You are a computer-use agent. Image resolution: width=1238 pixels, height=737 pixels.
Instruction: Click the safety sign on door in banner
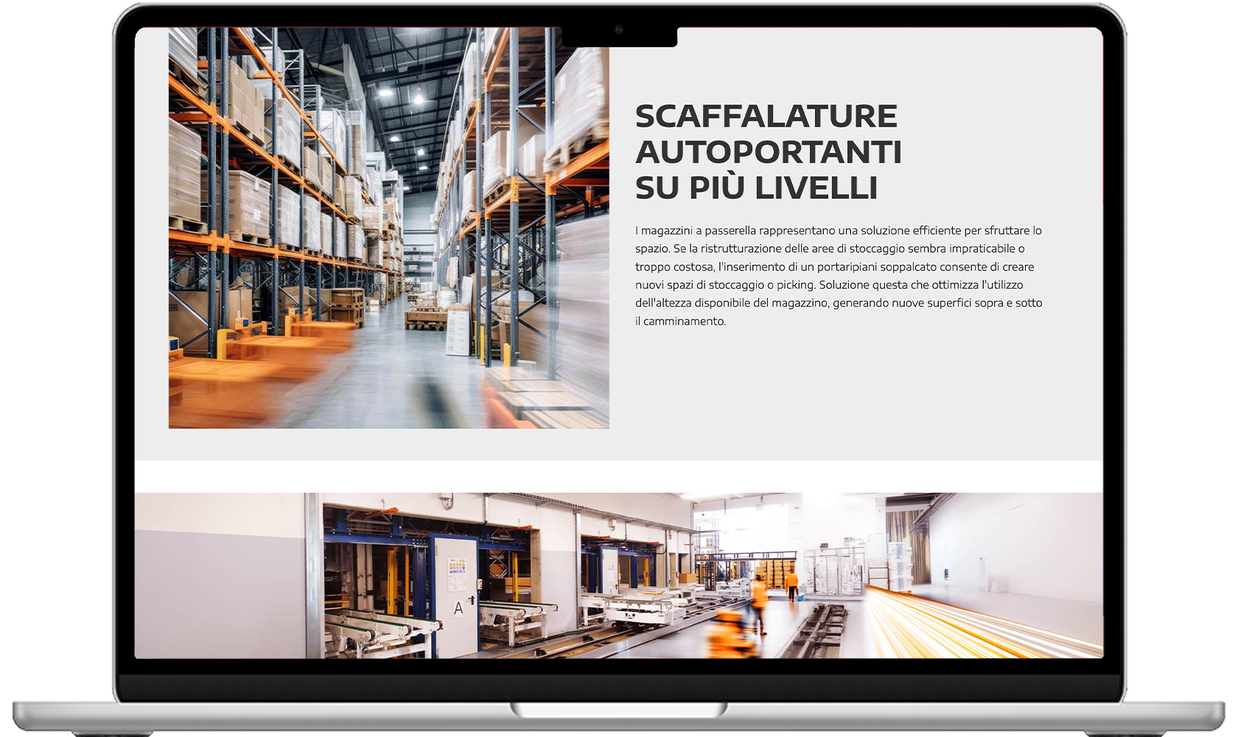[x=456, y=567]
